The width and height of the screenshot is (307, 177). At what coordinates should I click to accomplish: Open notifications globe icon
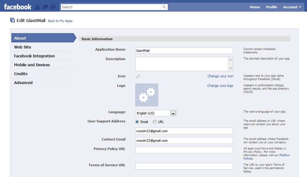tap(53, 7)
